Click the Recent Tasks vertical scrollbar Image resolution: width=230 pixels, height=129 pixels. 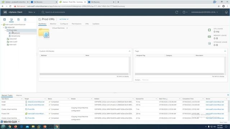[229, 107]
